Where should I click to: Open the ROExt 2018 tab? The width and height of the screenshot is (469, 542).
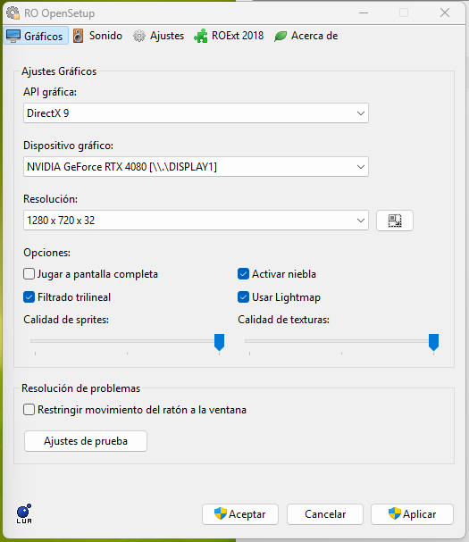[229, 36]
